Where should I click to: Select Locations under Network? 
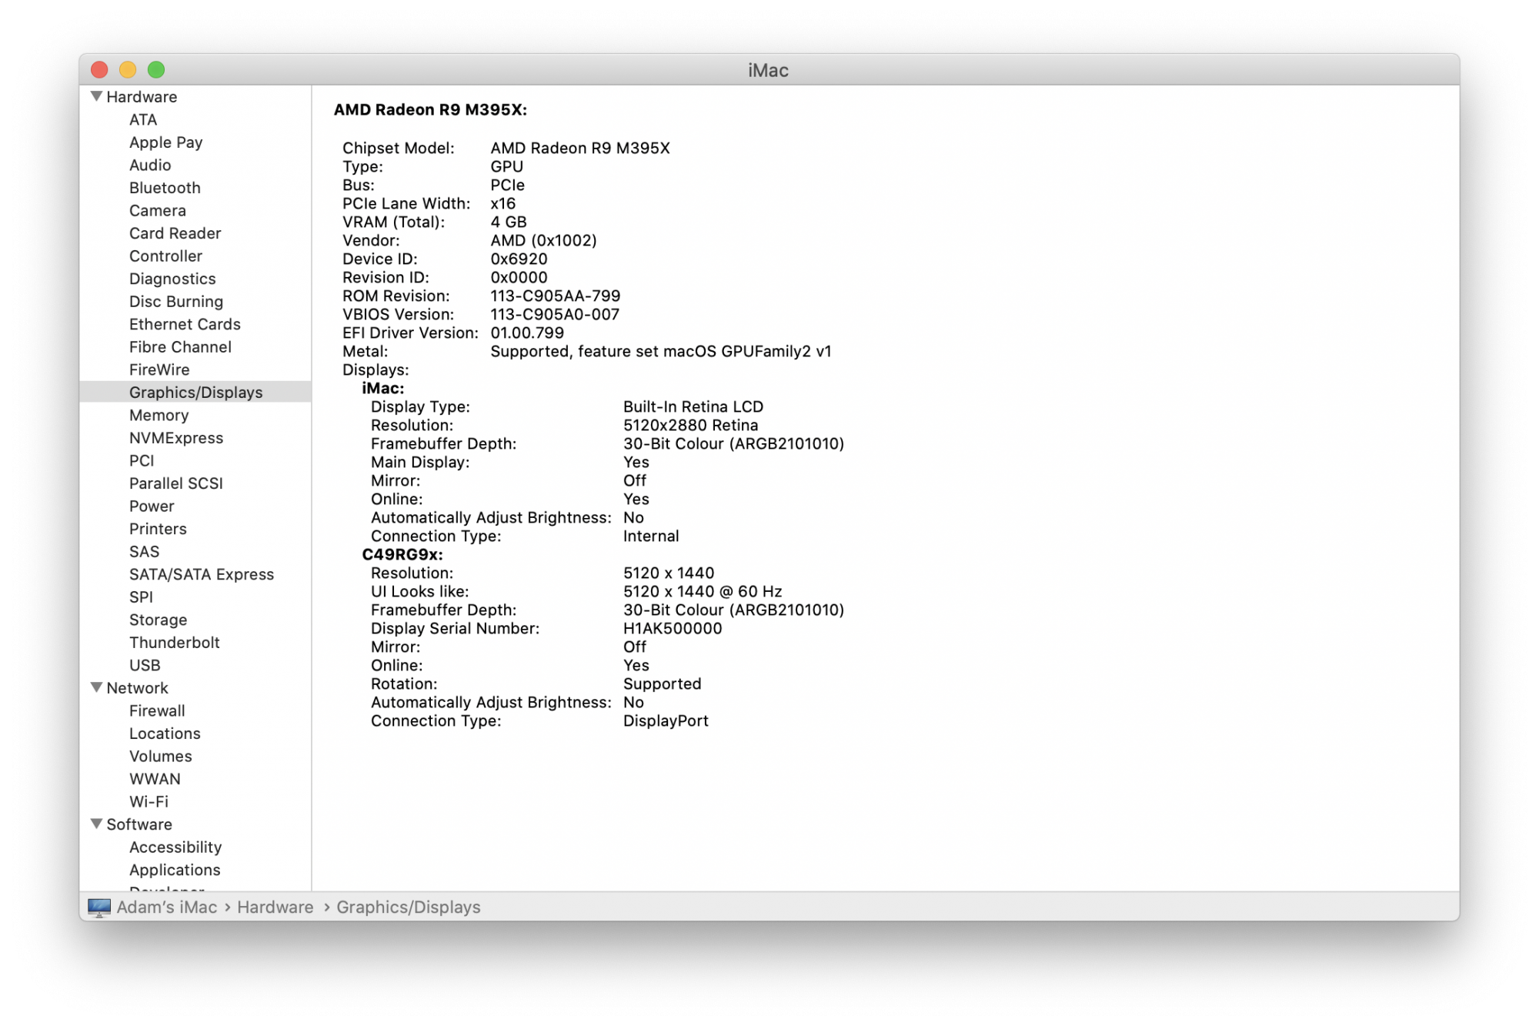point(165,733)
